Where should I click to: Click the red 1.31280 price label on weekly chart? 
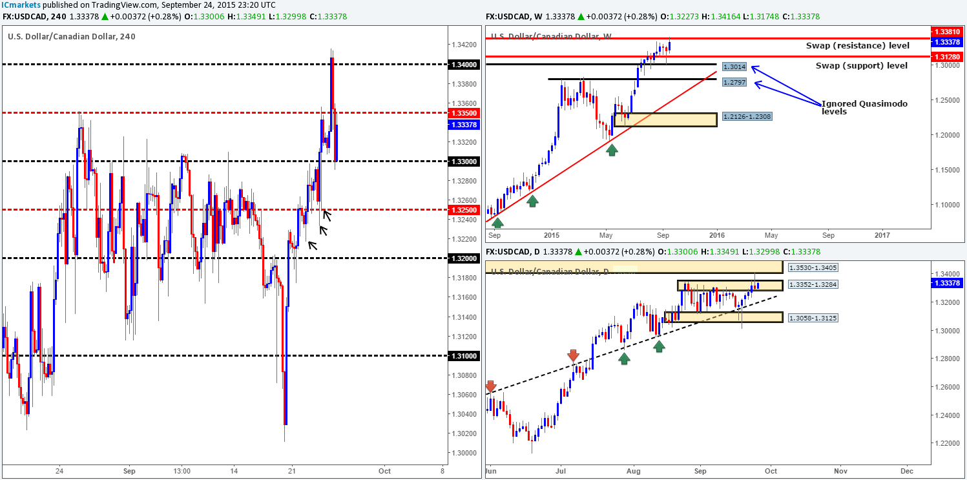[x=946, y=56]
